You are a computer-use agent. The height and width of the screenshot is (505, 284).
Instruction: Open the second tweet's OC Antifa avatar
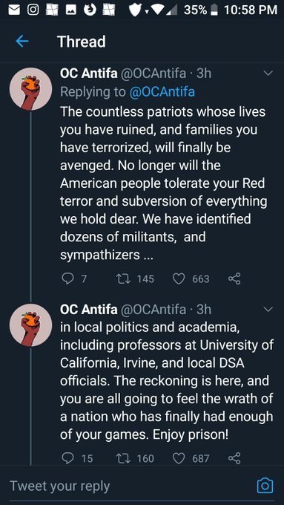[x=30, y=325]
